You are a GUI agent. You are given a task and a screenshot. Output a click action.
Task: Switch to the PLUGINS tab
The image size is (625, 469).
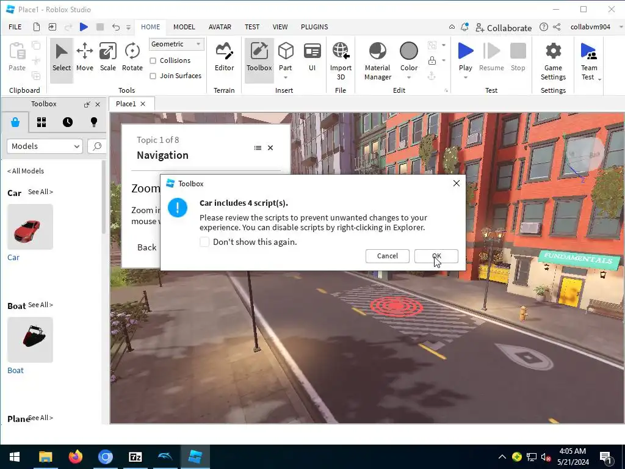click(x=314, y=27)
